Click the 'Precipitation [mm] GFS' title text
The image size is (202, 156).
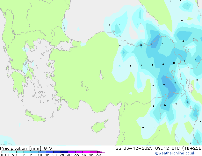tap(26, 148)
